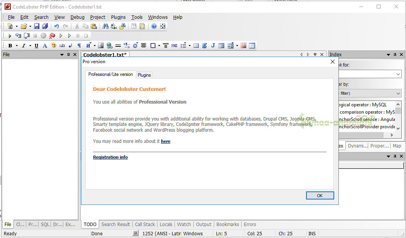Toggle pin on the File panel
The image size is (406, 238).
68,55
